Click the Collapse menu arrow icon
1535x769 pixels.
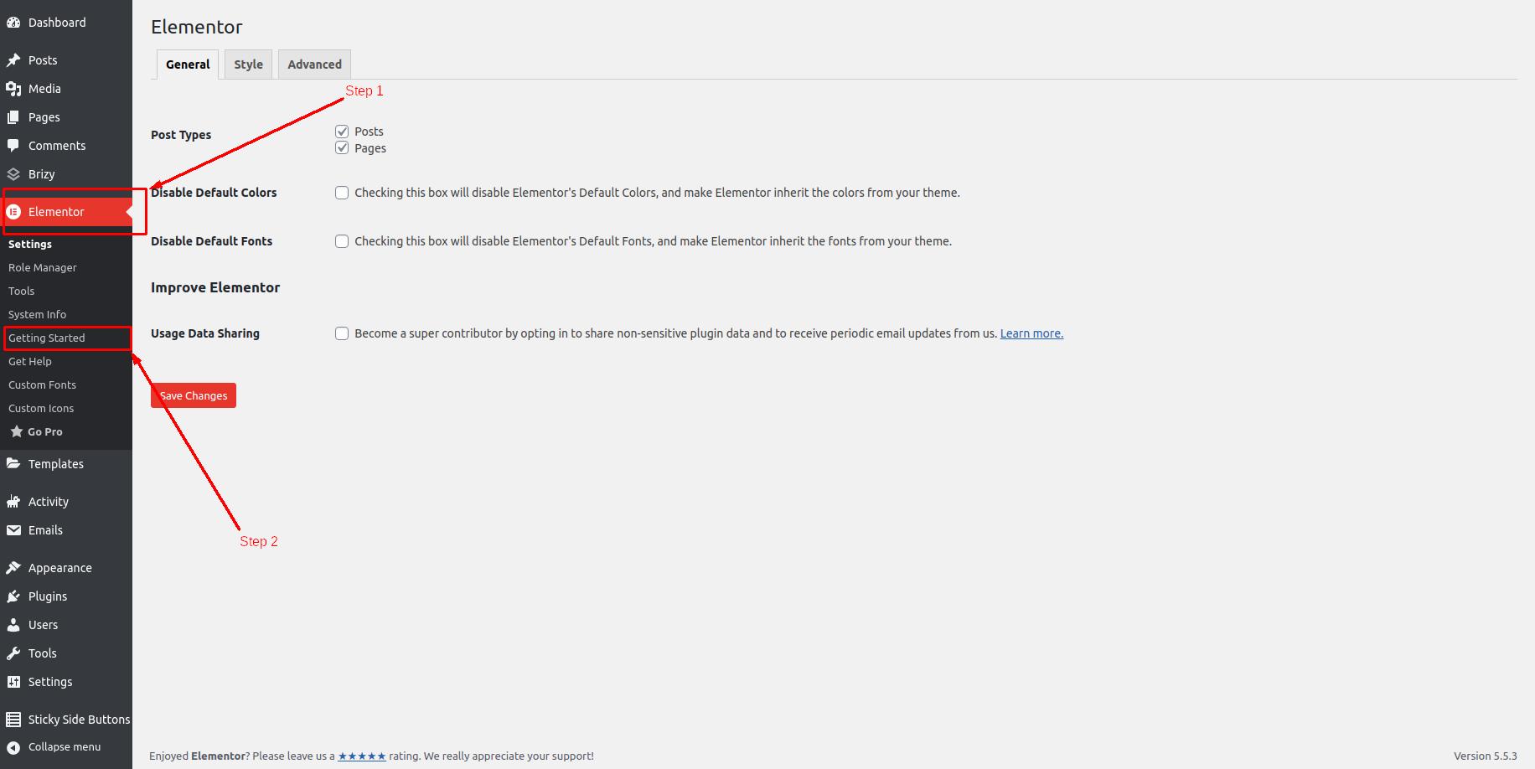pyautogui.click(x=13, y=747)
